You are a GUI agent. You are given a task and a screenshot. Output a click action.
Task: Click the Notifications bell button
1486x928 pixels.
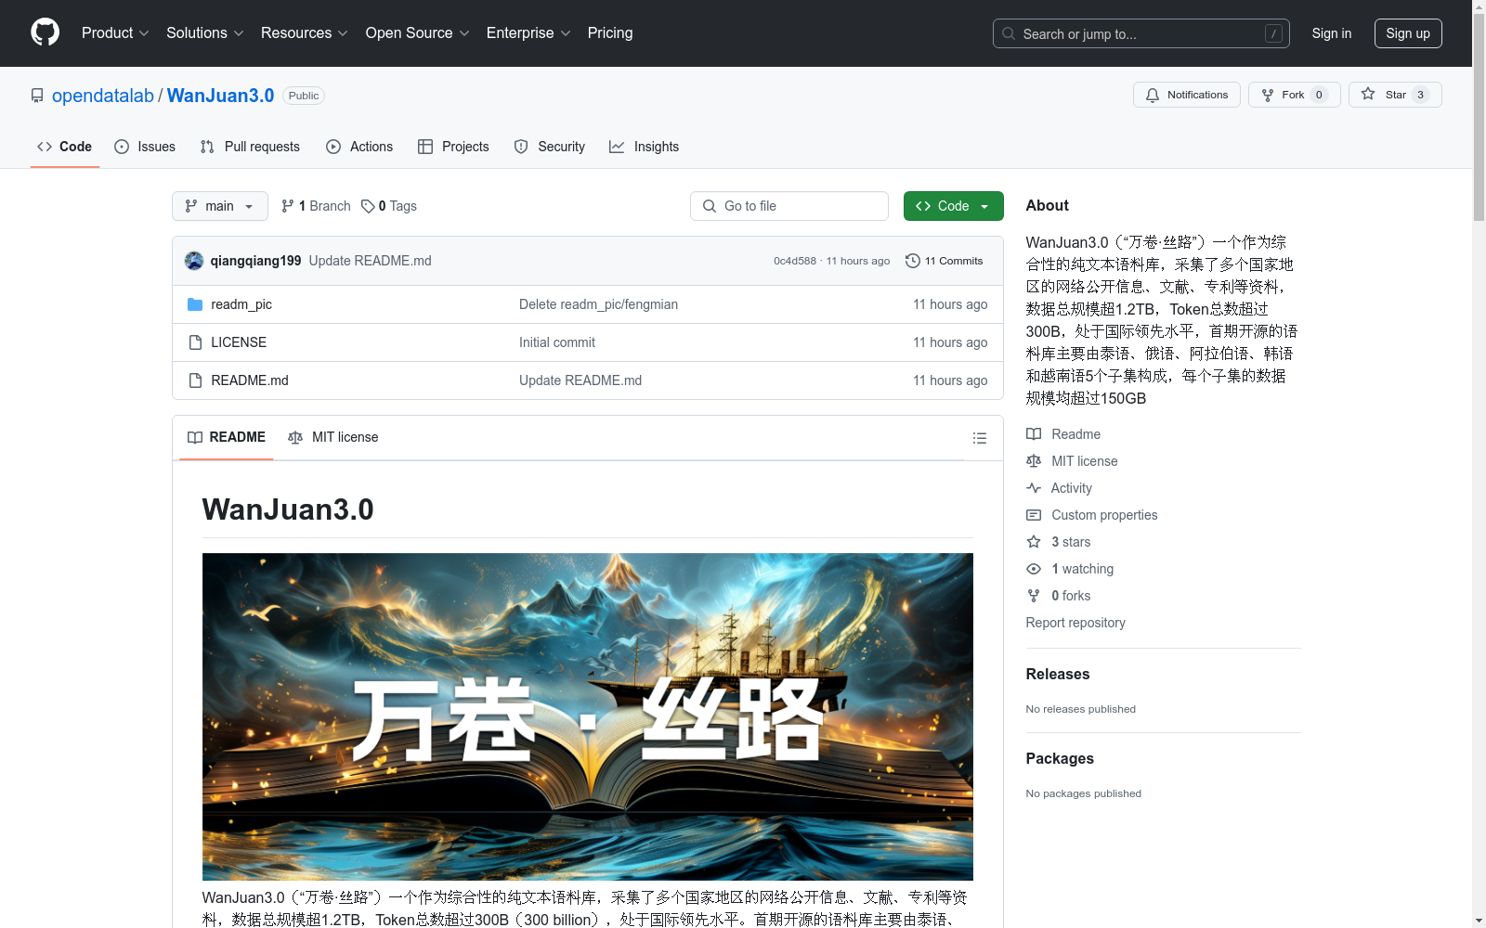(1186, 95)
